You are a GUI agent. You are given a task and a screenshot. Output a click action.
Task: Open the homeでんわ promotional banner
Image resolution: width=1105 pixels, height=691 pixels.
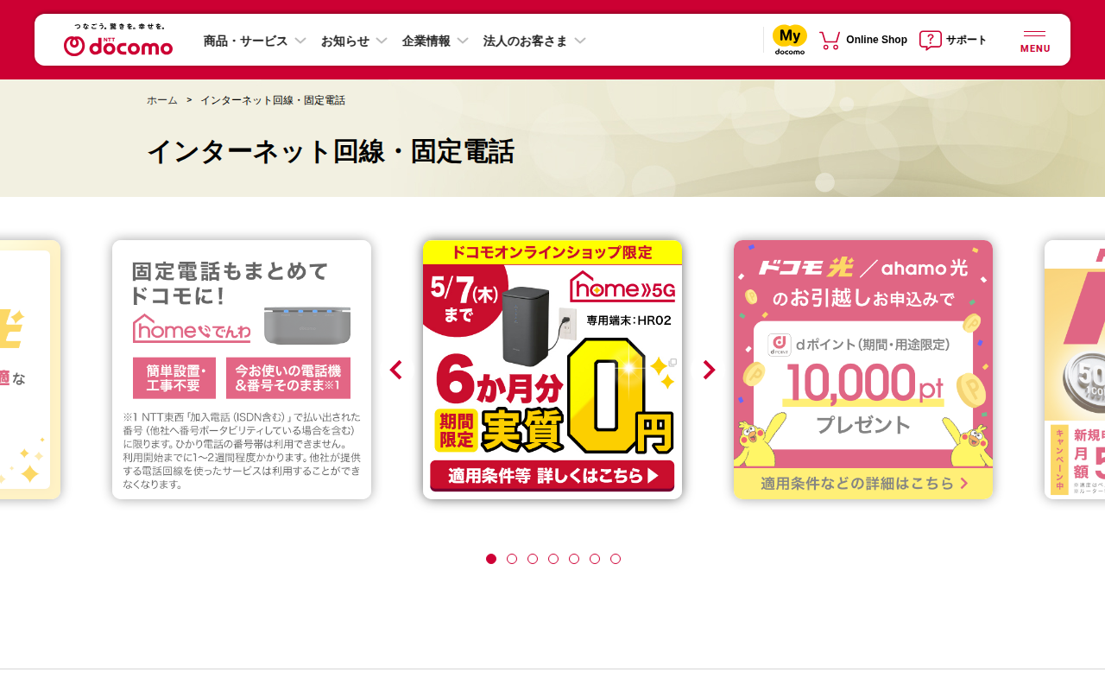tap(242, 370)
